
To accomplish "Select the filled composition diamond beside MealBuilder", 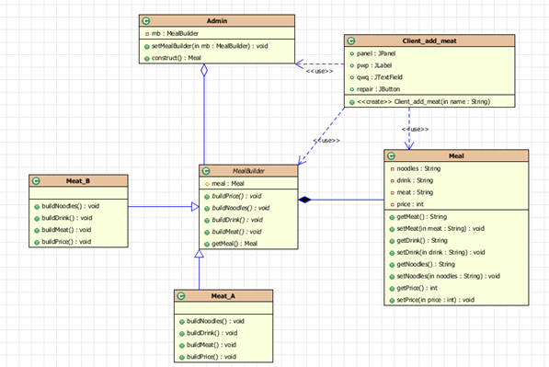I will [304, 200].
